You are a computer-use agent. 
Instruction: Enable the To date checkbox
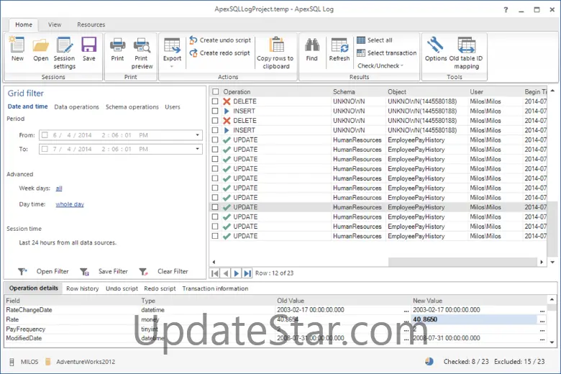click(45, 149)
